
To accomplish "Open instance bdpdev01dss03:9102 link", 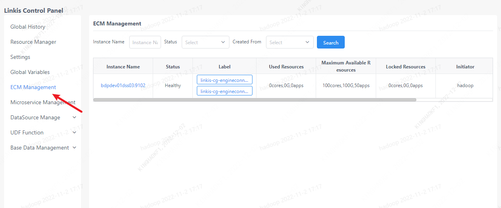I will [x=123, y=86].
